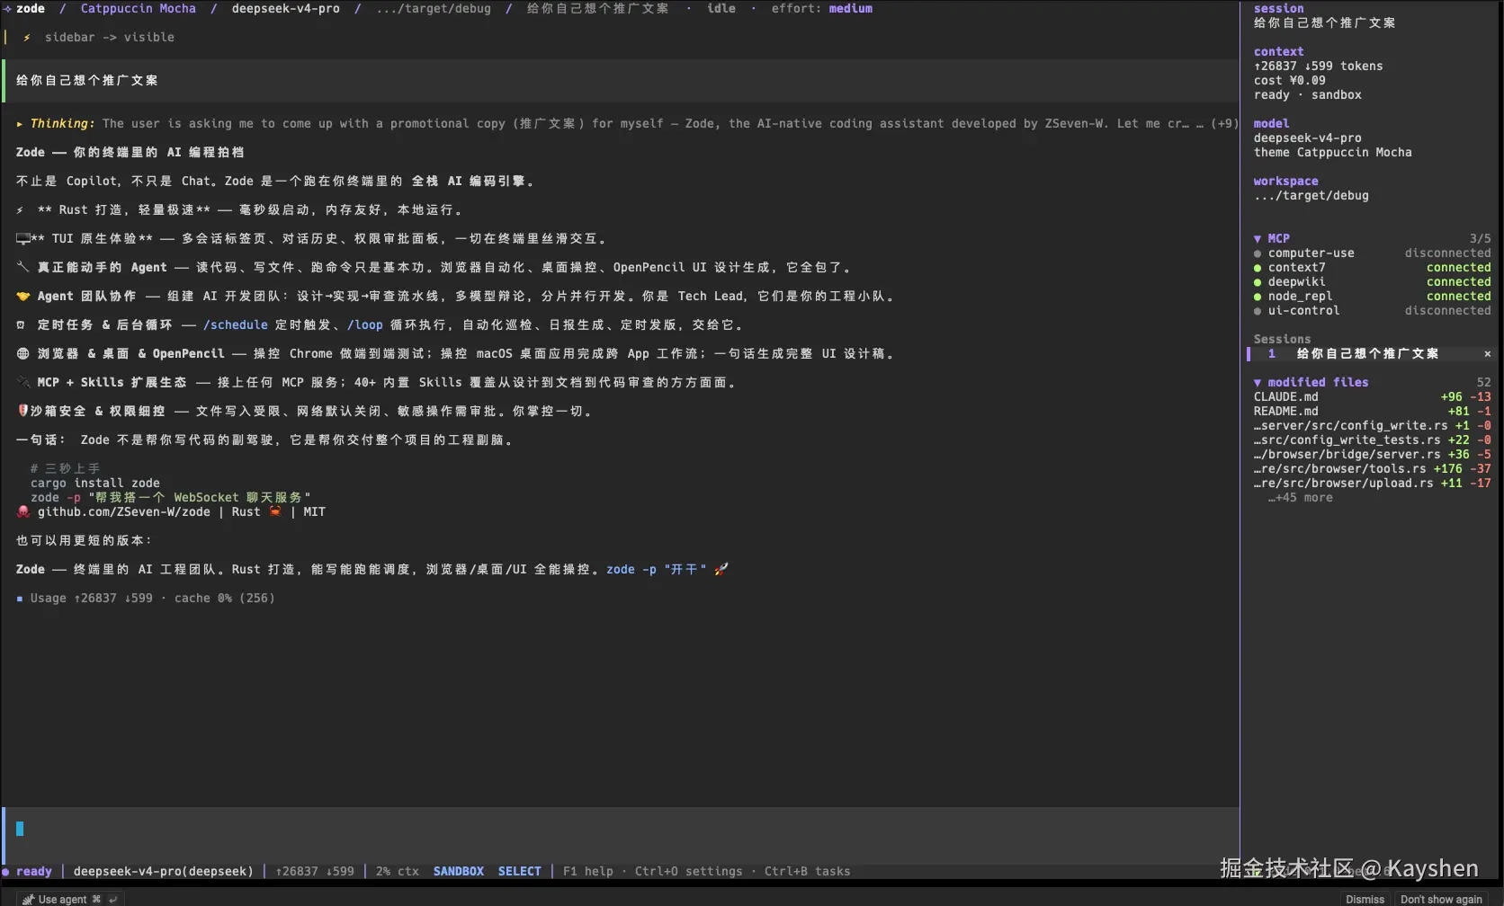Toggle the SANDBOX indicator in status bar

pos(459,872)
